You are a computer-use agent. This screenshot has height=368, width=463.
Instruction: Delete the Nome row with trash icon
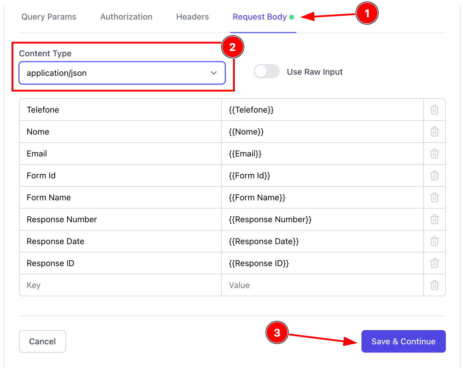click(x=434, y=132)
